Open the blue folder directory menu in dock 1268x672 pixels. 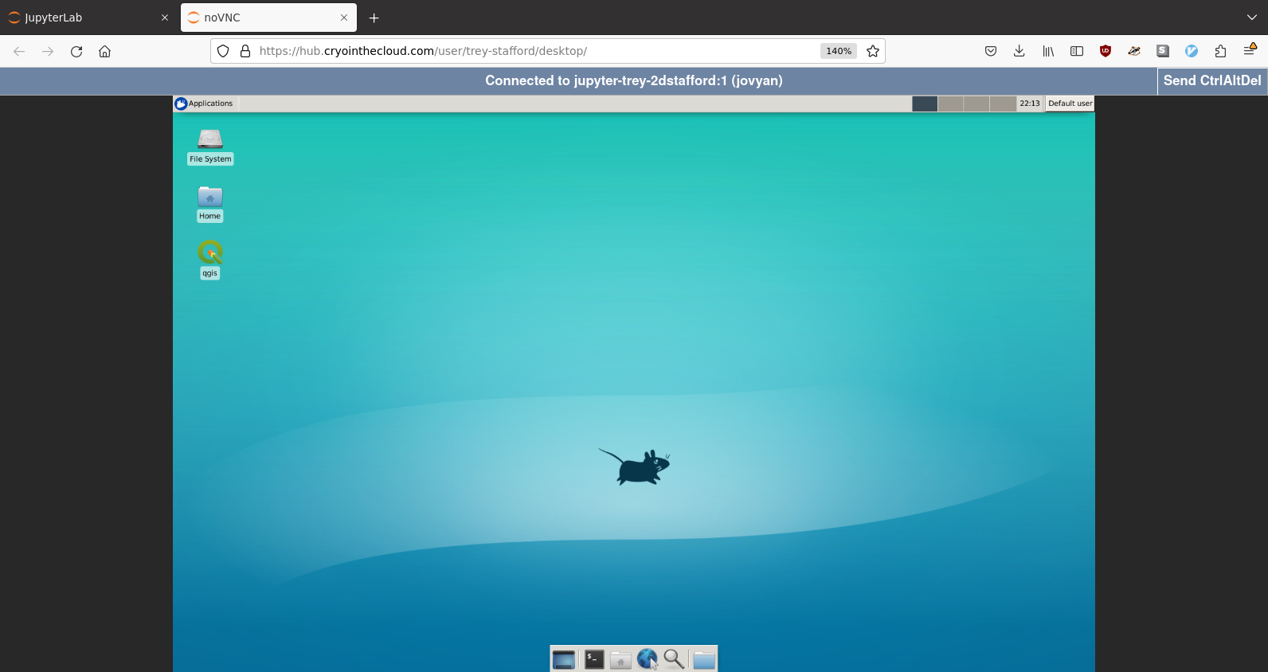[x=704, y=659]
